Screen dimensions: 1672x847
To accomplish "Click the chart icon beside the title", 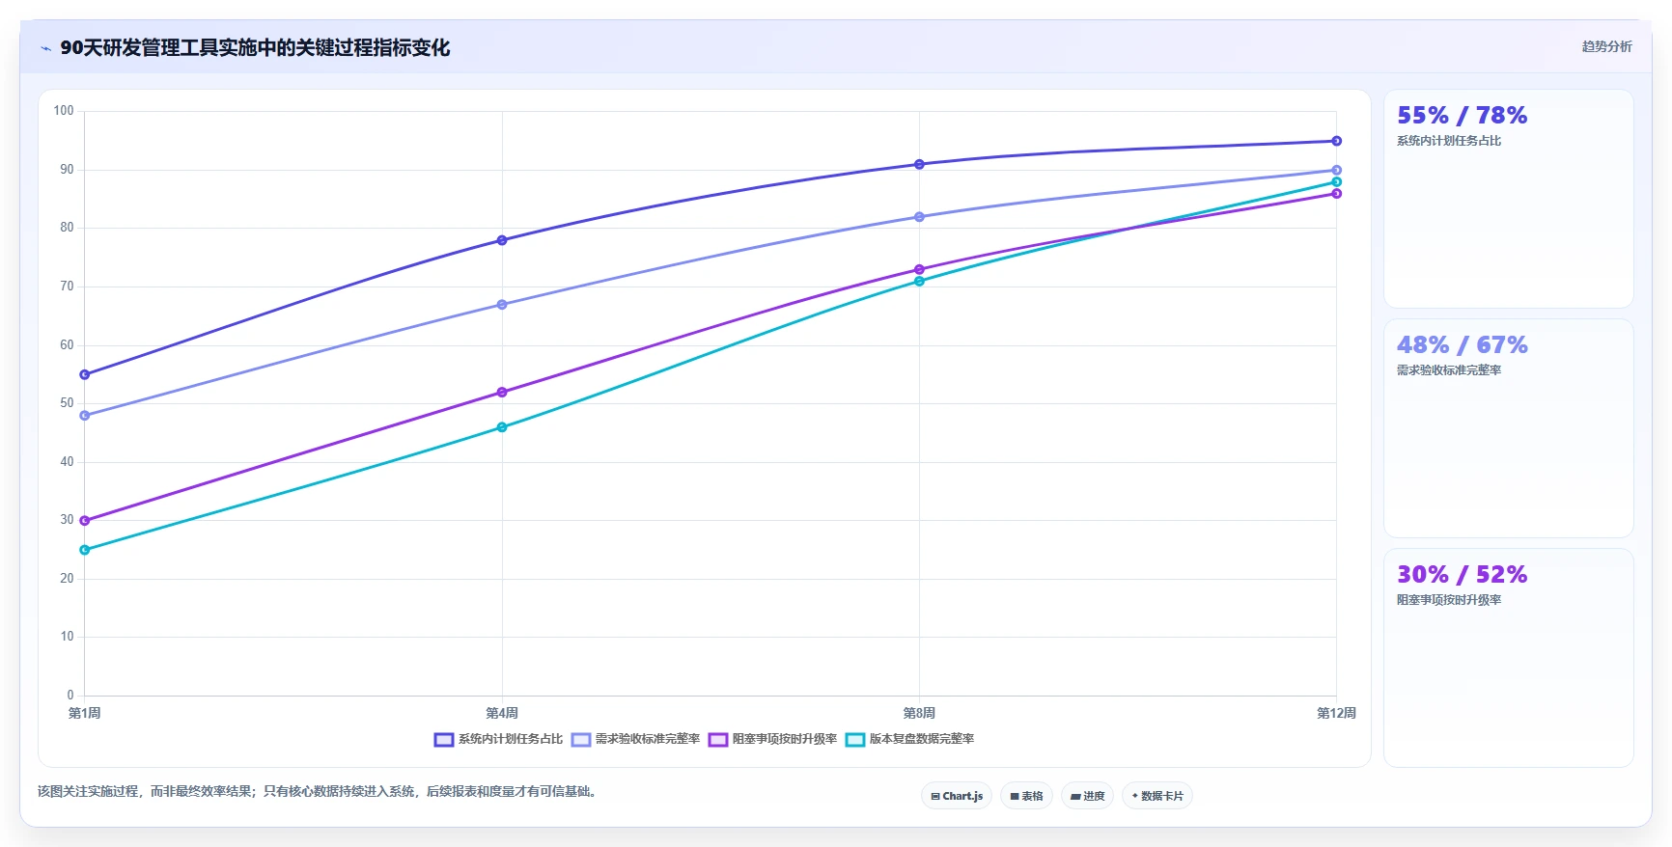I will coord(46,48).
